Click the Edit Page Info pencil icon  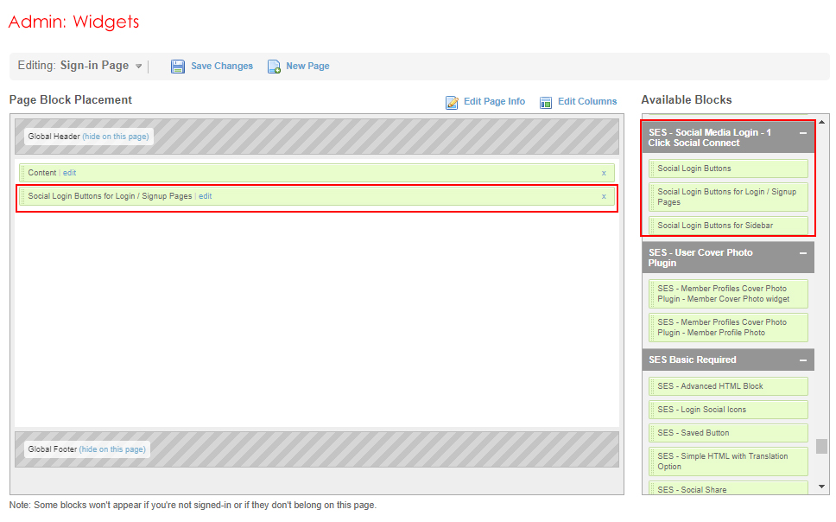coord(452,102)
